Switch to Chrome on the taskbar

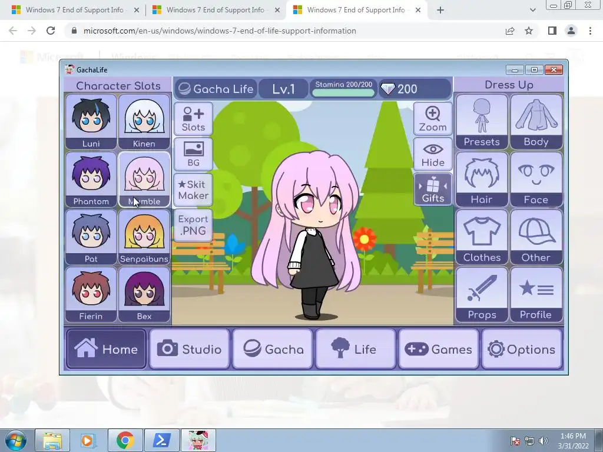coord(125,440)
